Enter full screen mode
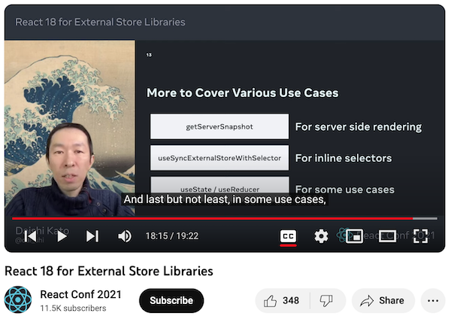 click(420, 236)
